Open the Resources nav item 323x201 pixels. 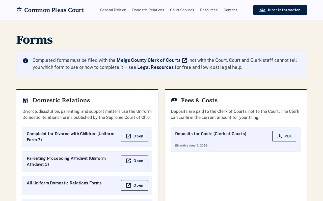click(209, 10)
